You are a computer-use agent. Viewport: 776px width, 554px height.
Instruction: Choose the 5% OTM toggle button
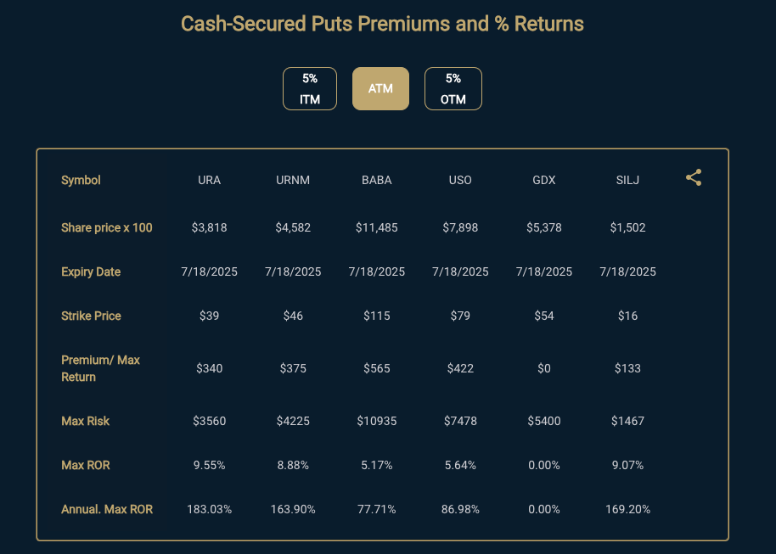[453, 88]
